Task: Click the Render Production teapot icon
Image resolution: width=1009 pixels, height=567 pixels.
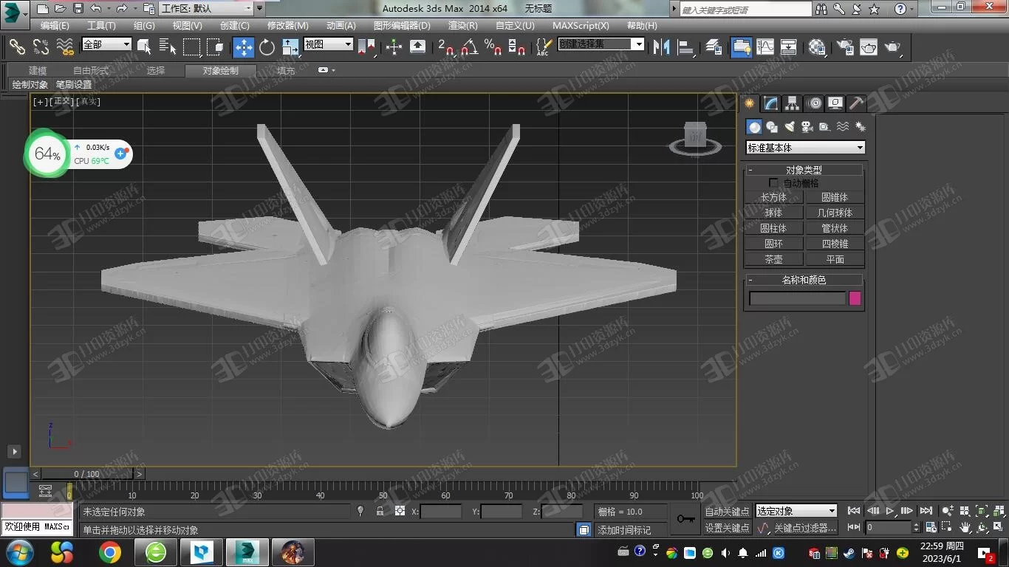Action: click(x=893, y=47)
